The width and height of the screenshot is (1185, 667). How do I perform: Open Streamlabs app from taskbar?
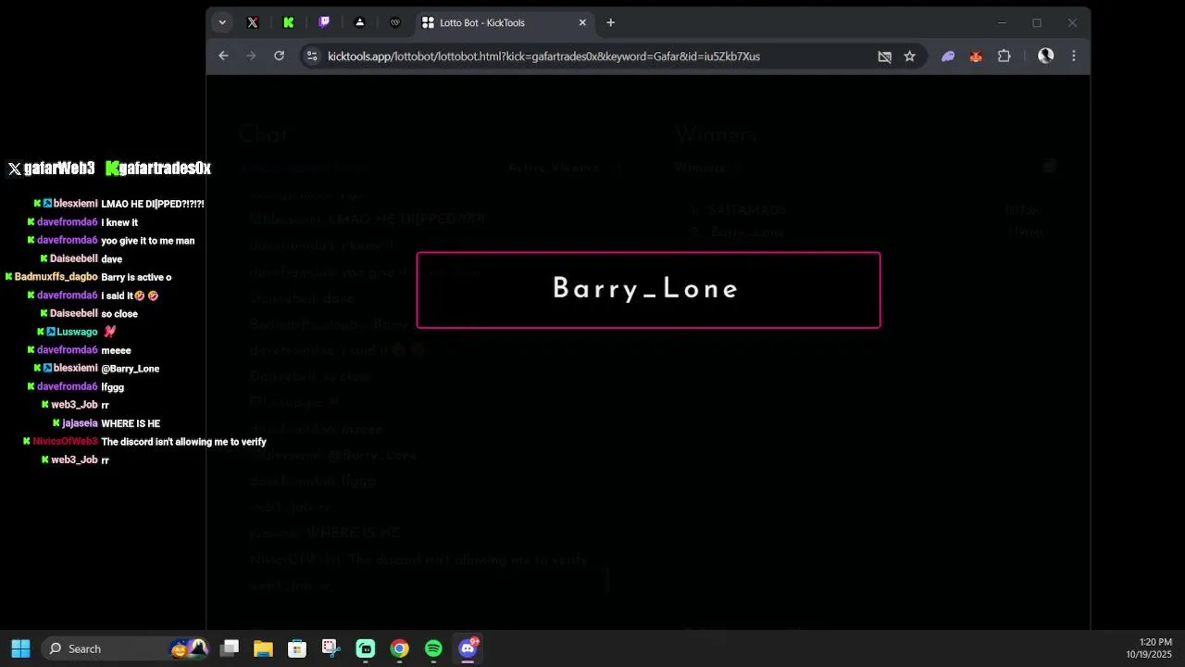[x=366, y=648]
